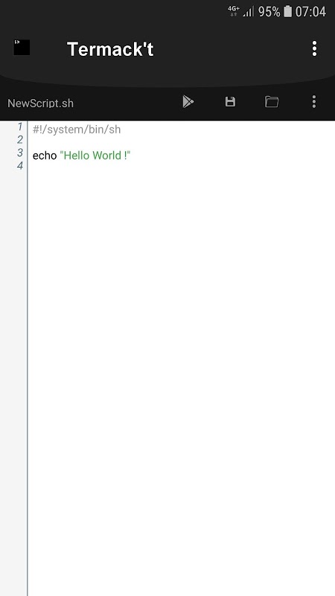
Task: Tap the signal strength bars icon
Action: [249, 12]
